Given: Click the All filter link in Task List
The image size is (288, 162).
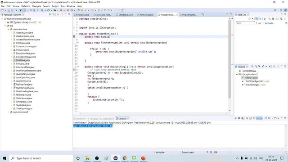Looking at the screenshot, I should pos(260,23).
